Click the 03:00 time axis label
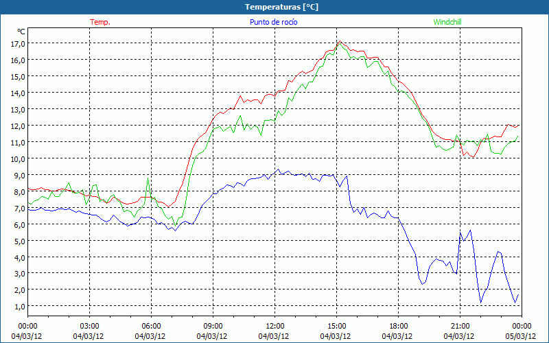This screenshot has width=549, height=343. [90, 327]
